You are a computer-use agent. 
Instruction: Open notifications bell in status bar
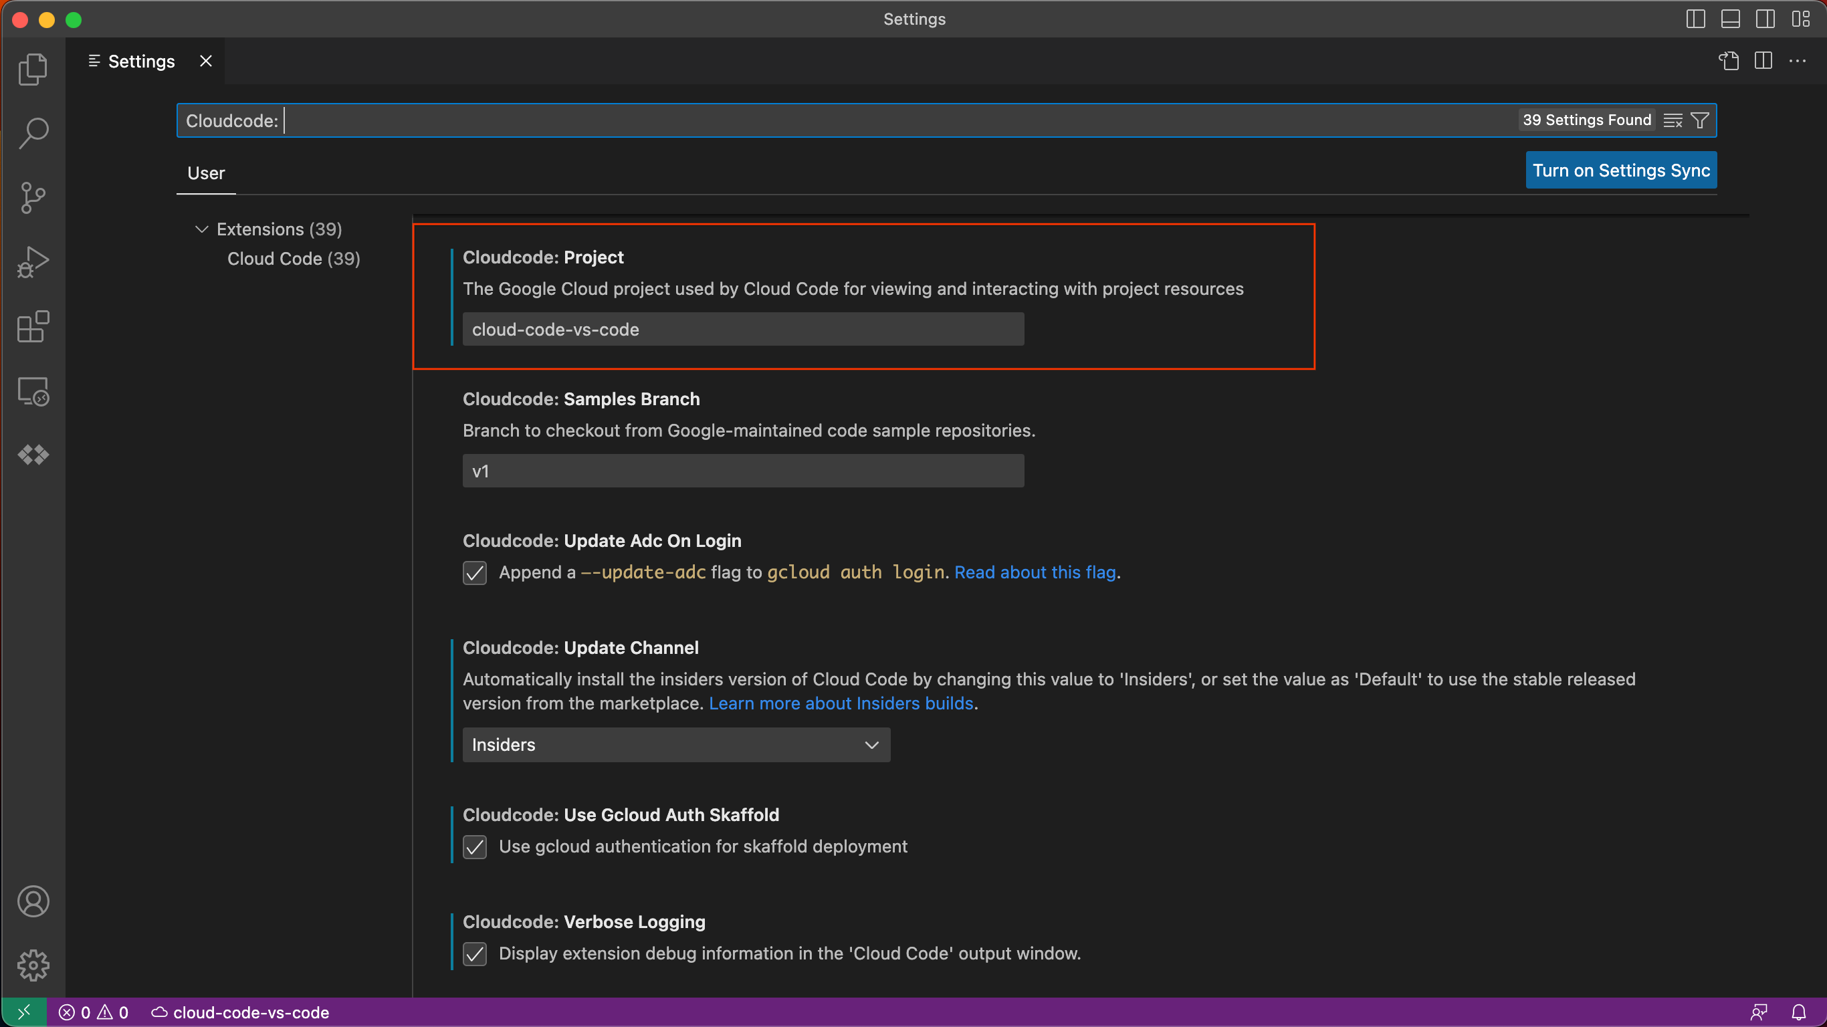[1799, 1012]
